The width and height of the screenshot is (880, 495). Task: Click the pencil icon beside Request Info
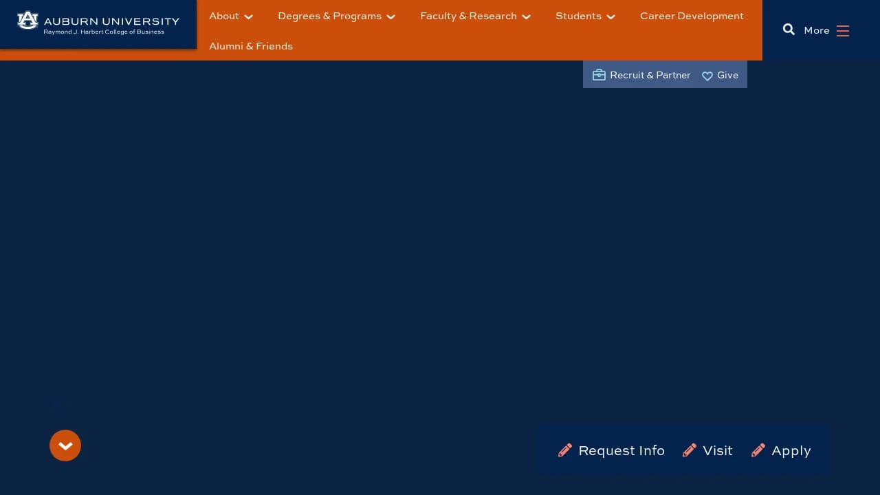click(x=564, y=450)
